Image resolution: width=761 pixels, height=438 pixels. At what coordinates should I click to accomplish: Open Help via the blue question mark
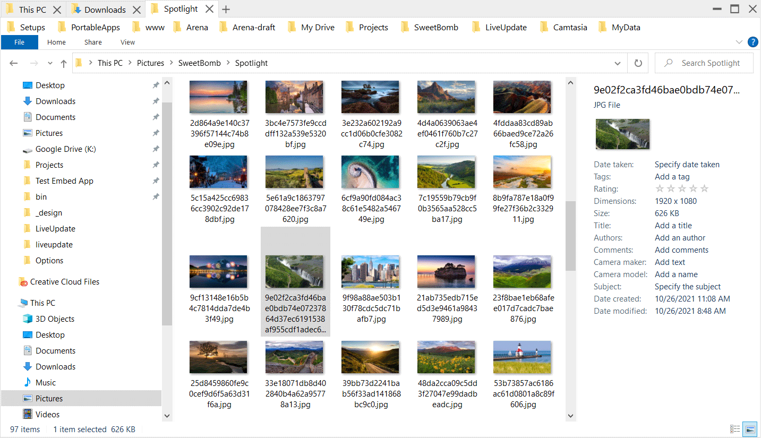pyautogui.click(x=753, y=42)
